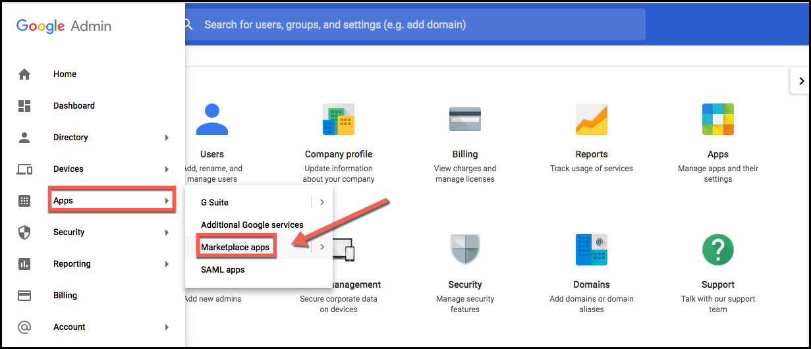Open the Security shield card icon
This screenshot has width=811, height=349.
pyautogui.click(x=465, y=249)
